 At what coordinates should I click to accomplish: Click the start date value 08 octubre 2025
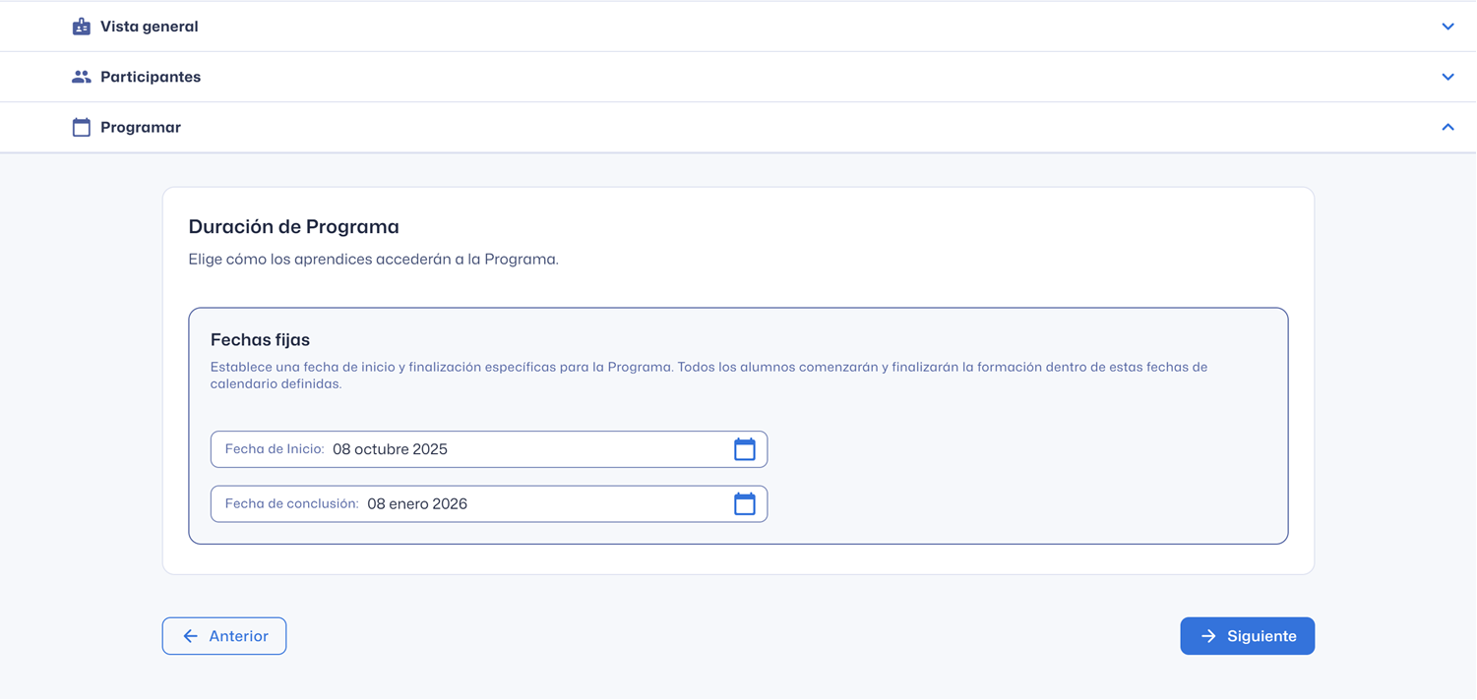(x=390, y=449)
